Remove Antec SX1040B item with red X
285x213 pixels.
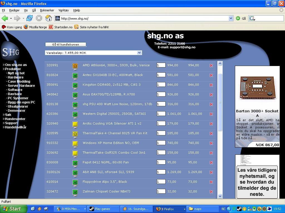pyautogui.click(x=211, y=75)
